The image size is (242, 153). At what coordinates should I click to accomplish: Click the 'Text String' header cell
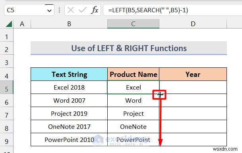(x=69, y=74)
